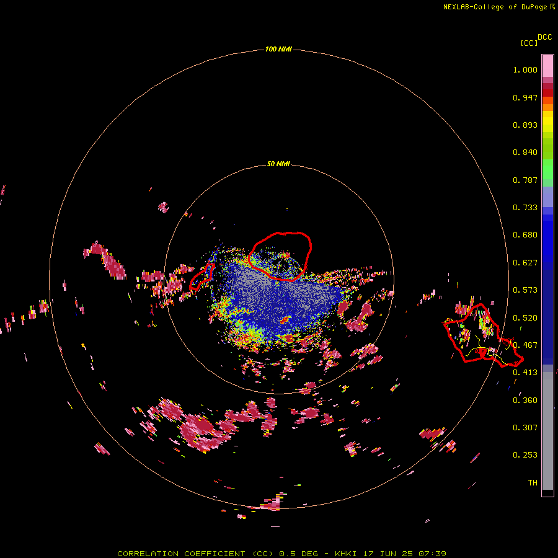Click the 0.253 scale value
The image size is (558, 558).
click(x=525, y=455)
